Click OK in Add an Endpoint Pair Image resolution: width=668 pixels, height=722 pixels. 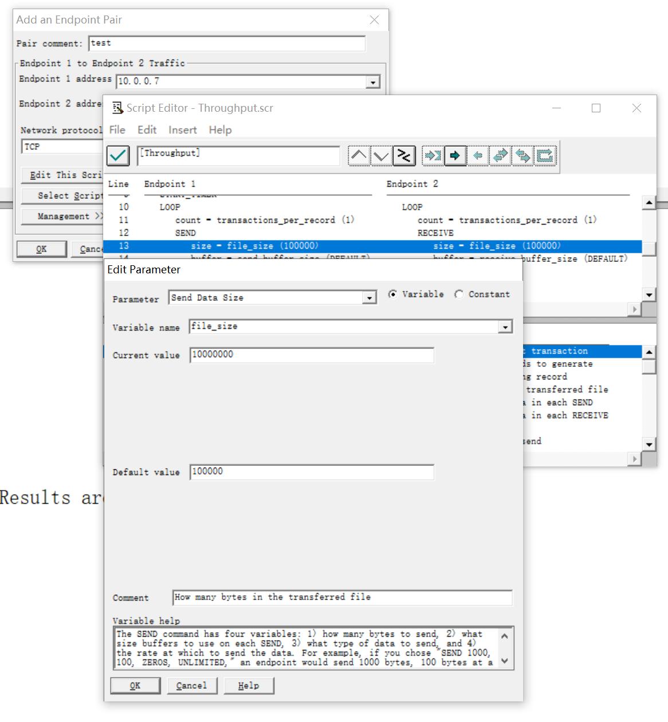(x=41, y=249)
